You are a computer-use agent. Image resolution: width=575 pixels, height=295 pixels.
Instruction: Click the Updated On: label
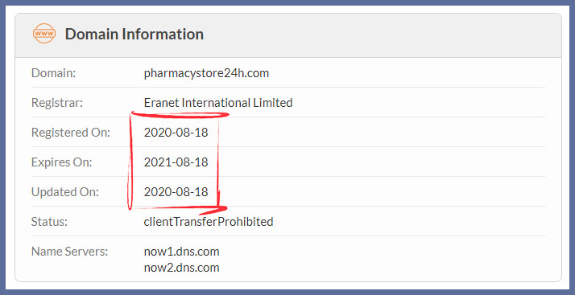65,192
